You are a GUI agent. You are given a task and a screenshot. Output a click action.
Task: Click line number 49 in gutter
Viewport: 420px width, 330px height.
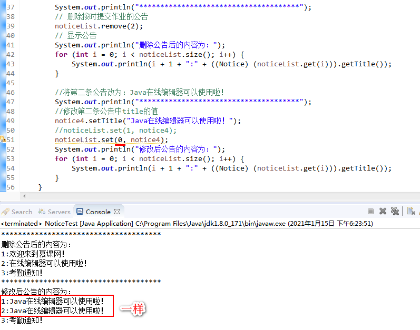(x=11, y=121)
